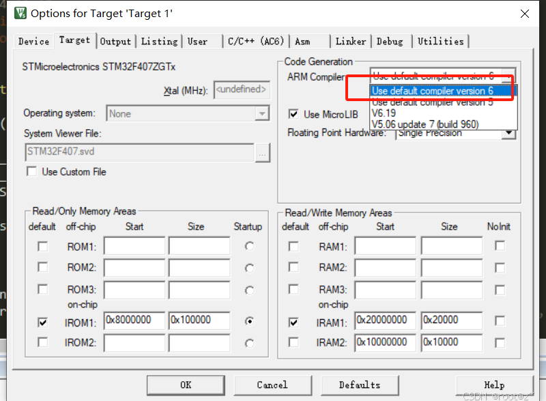Open Floating Point Hardware dropdown
The height and width of the screenshot is (401, 546).
point(508,133)
